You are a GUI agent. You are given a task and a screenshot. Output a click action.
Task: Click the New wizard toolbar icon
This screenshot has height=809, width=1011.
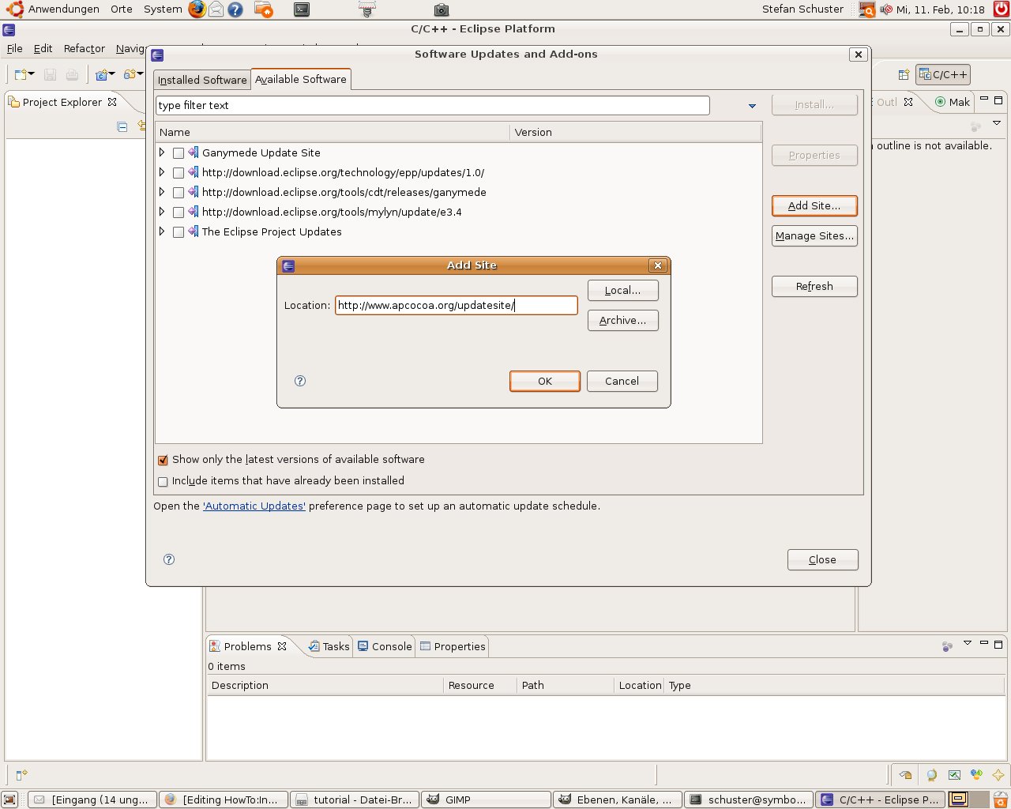(21, 74)
